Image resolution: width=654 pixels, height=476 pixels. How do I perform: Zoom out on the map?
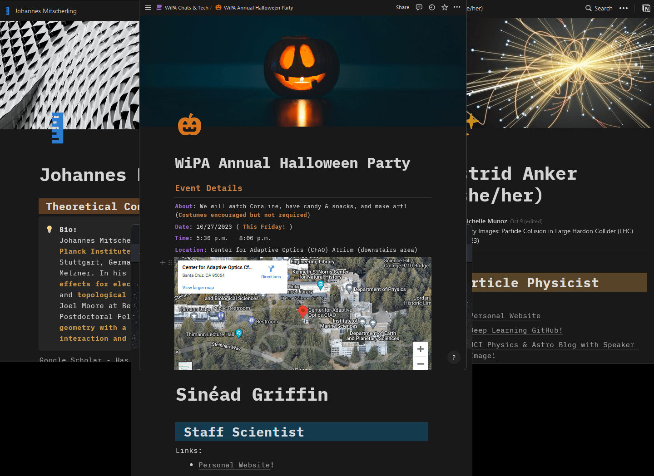pos(421,363)
